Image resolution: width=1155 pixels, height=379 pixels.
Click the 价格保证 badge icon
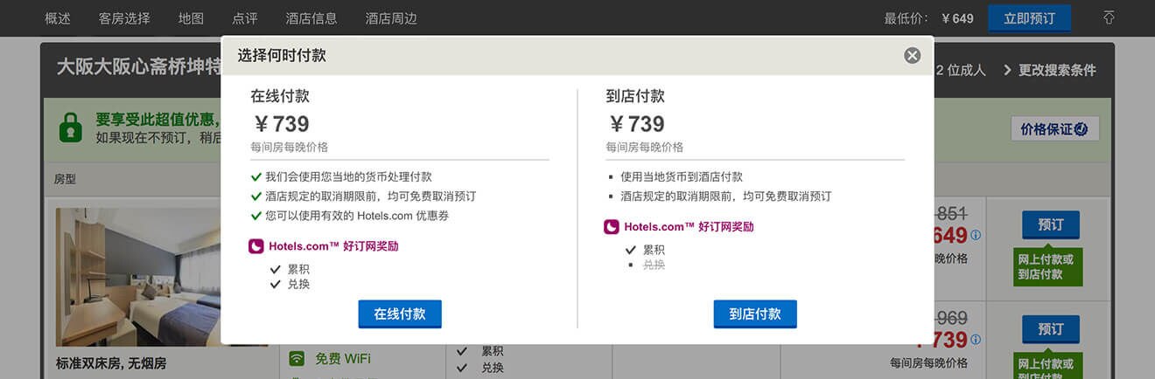click(x=1081, y=128)
